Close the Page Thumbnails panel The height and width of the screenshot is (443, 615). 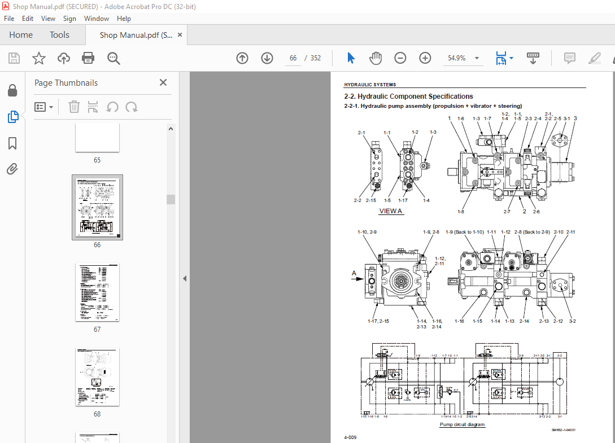[x=163, y=82]
